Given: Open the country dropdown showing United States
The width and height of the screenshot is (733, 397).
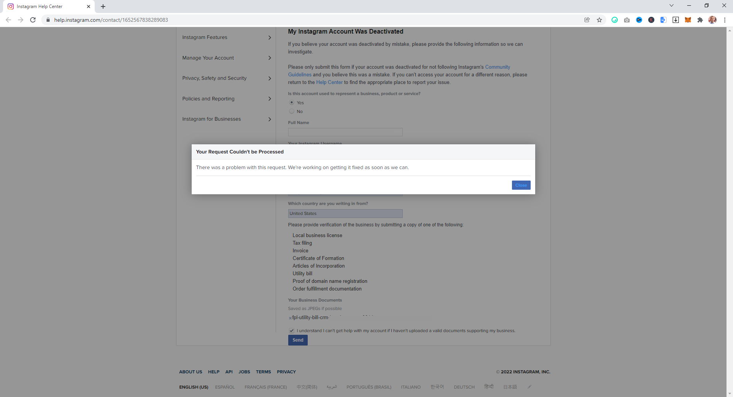Looking at the screenshot, I should click(345, 213).
